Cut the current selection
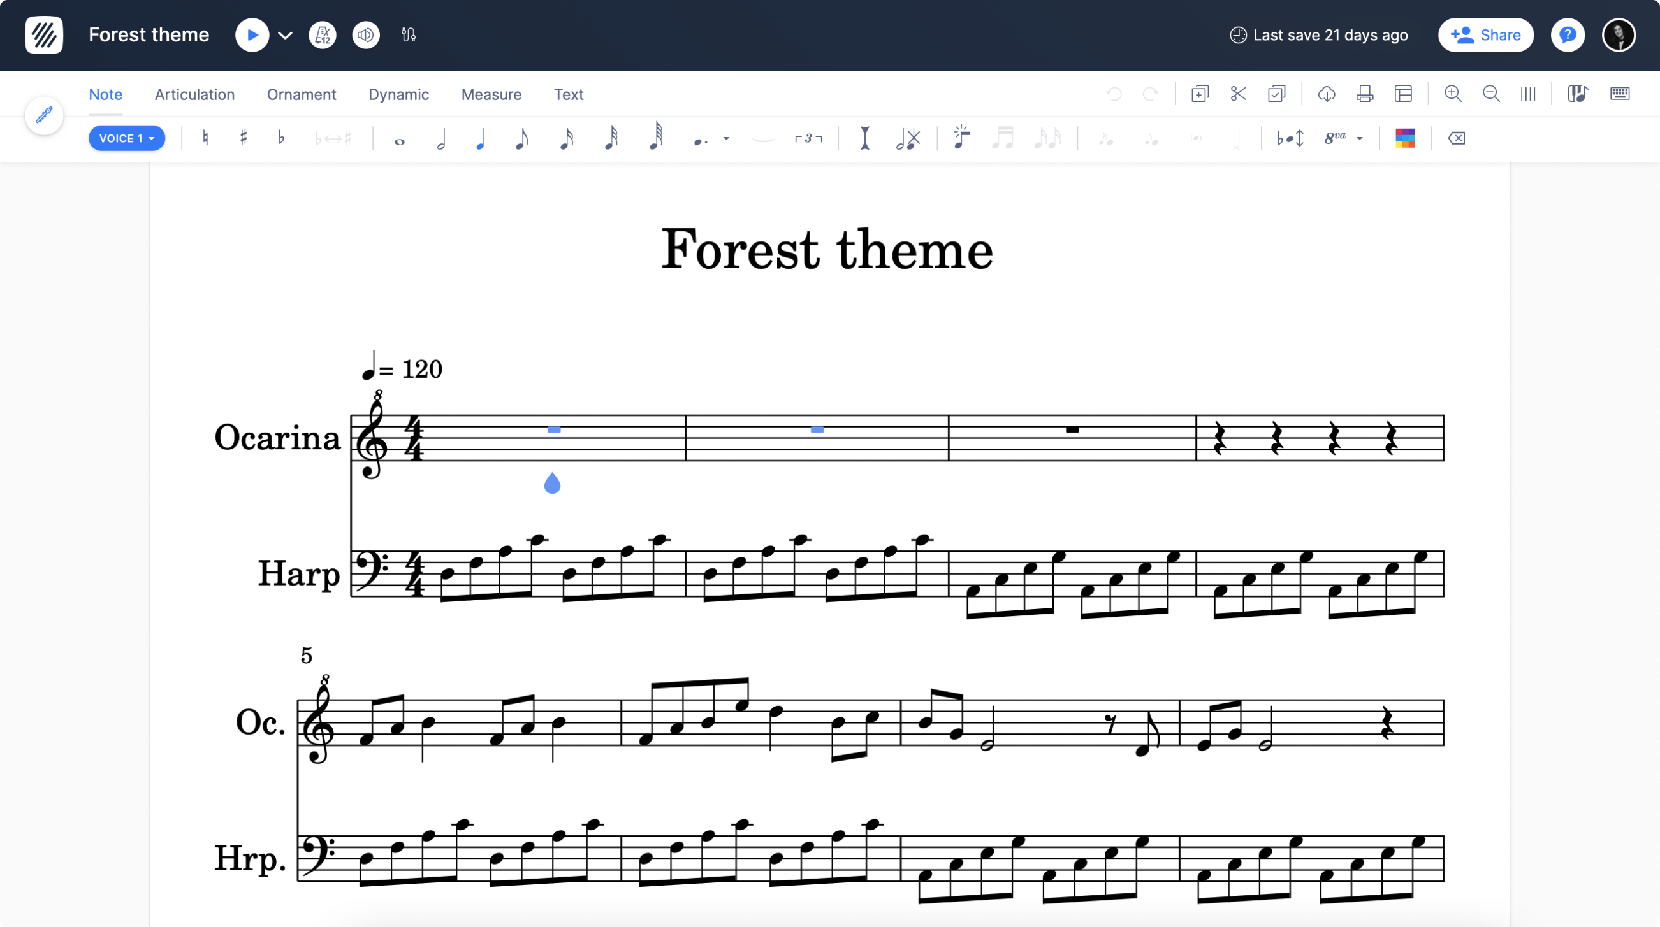1660x927 pixels. (x=1238, y=94)
